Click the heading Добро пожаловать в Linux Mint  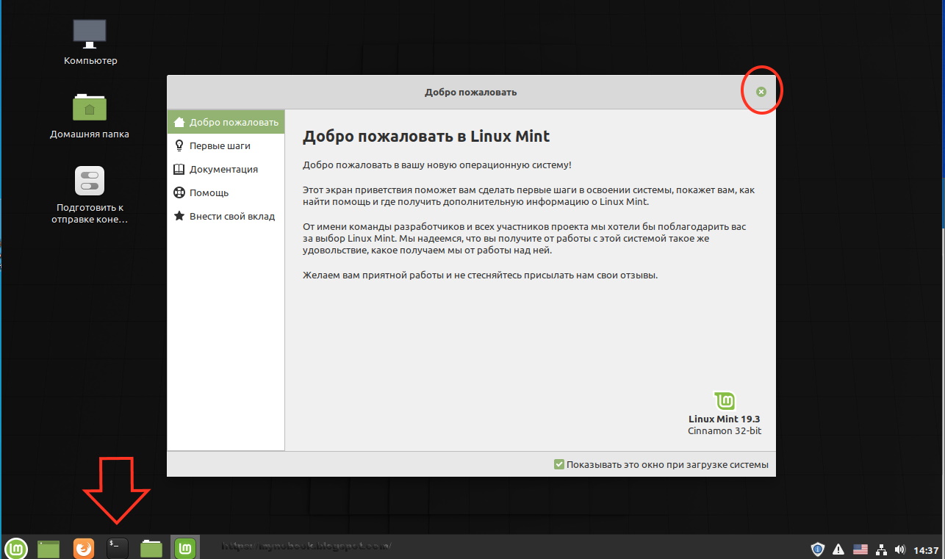pyautogui.click(x=426, y=136)
